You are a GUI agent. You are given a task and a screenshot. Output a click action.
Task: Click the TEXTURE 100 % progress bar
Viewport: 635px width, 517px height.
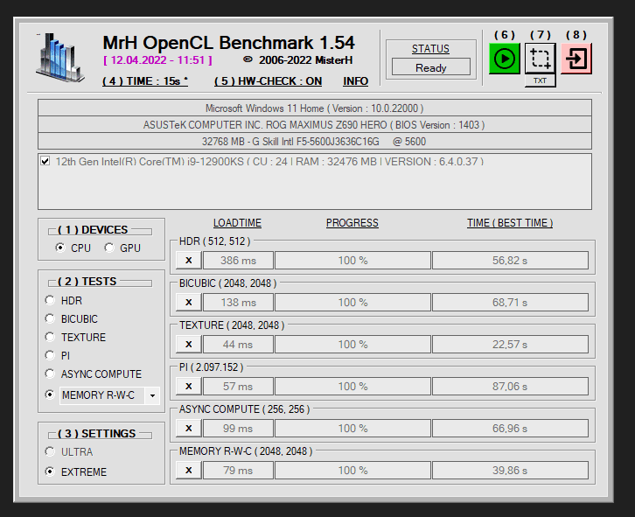352,345
